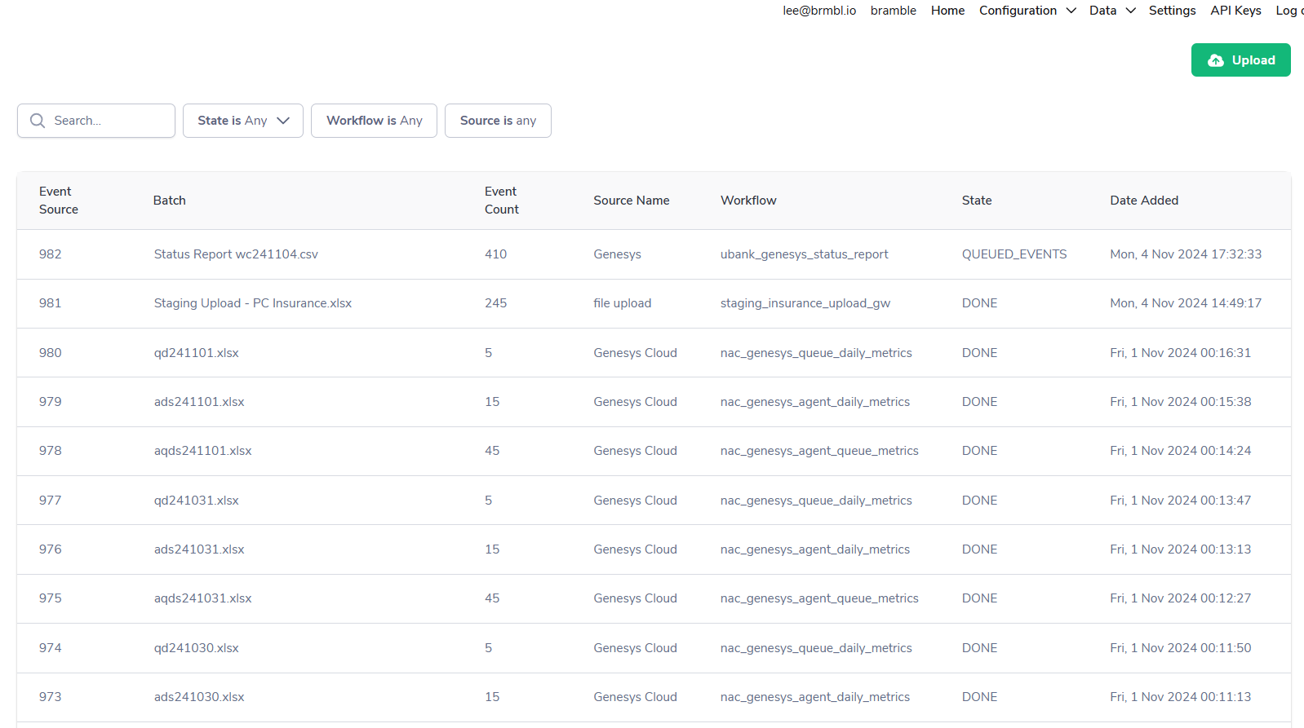This screenshot has height=728, width=1304.
Task: Click event count 410
Action: point(495,254)
